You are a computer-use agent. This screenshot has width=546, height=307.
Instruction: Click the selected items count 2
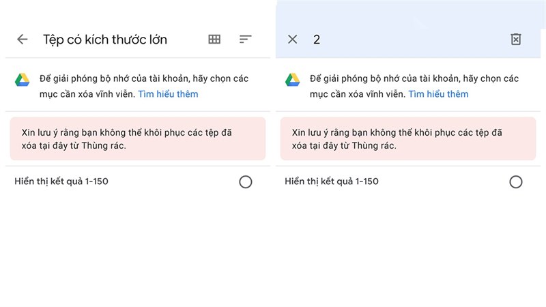click(x=317, y=40)
